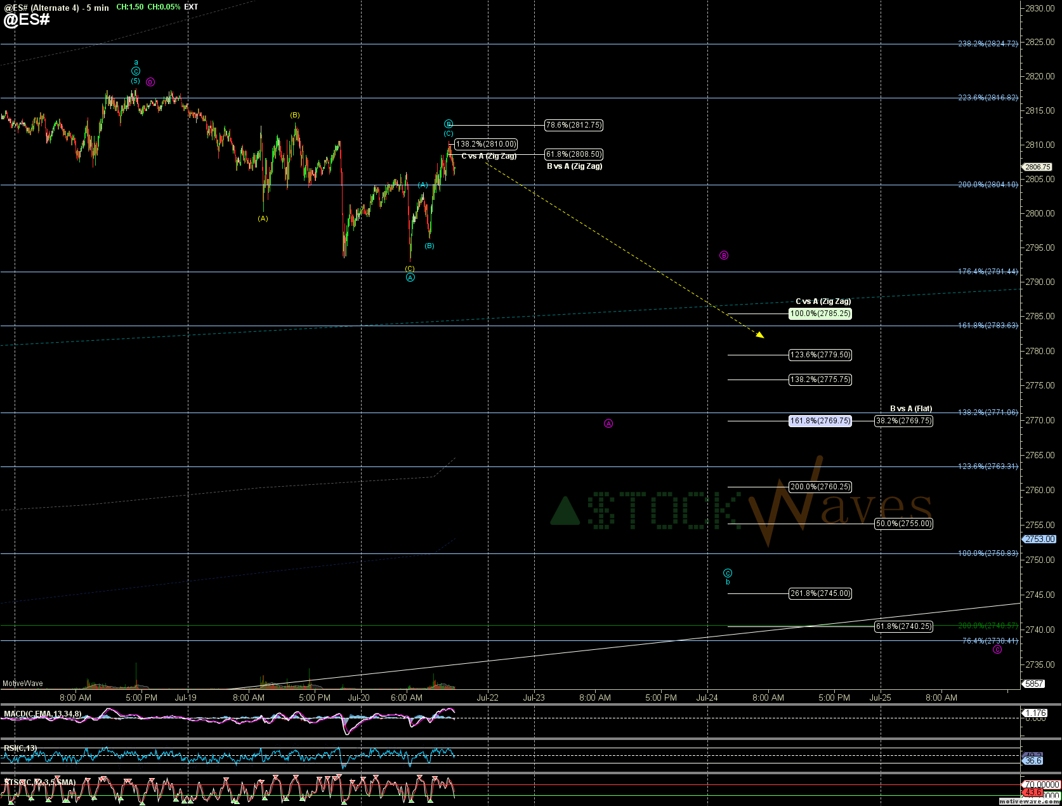Image resolution: width=1062 pixels, height=806 pixels.
Task: Click the 200.0%(2804.10) level label
Action: (x=988, y=185)
